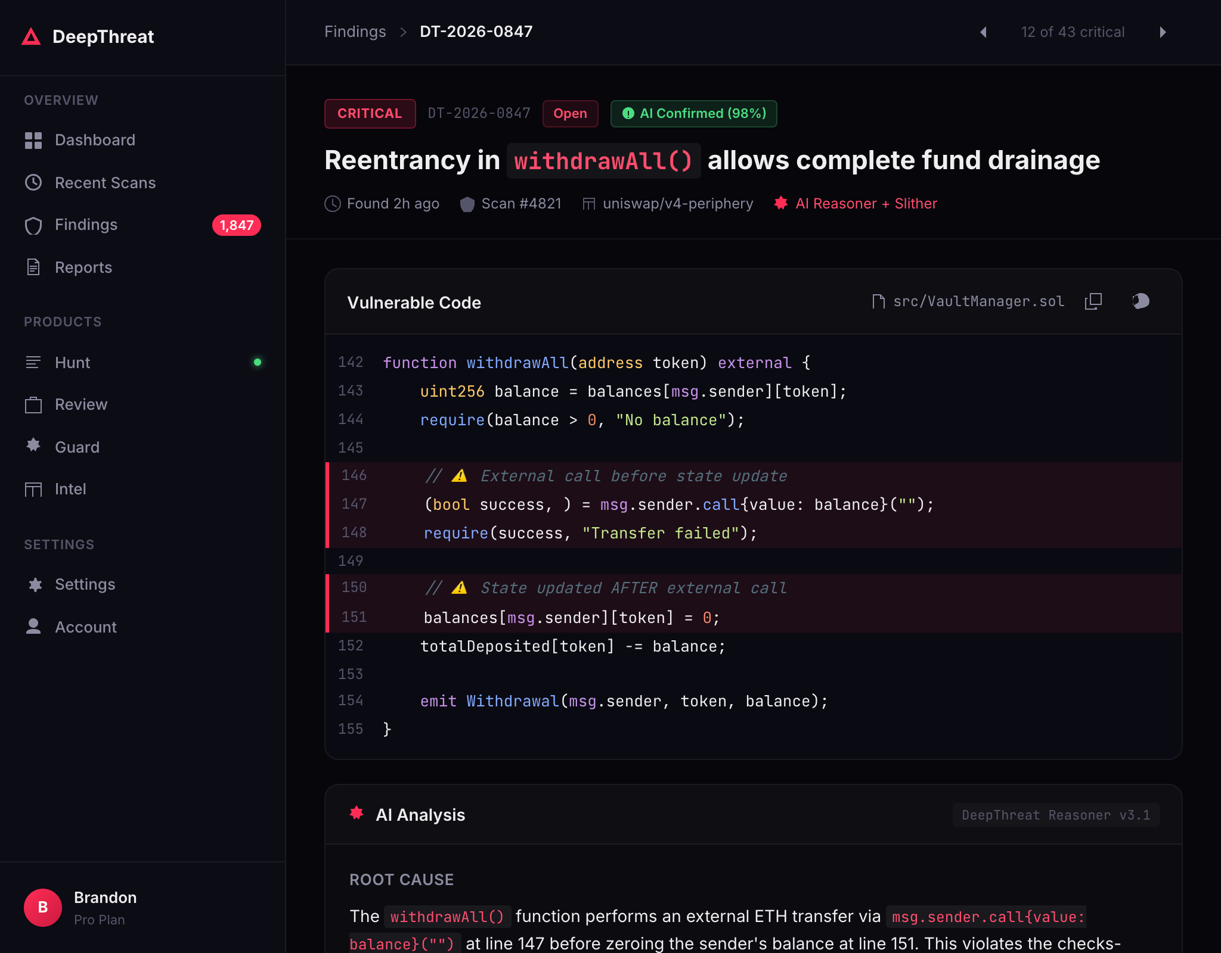This screenshot has width=1221, height=953.
Task: Open the Intel product
Action: point(70,489)
